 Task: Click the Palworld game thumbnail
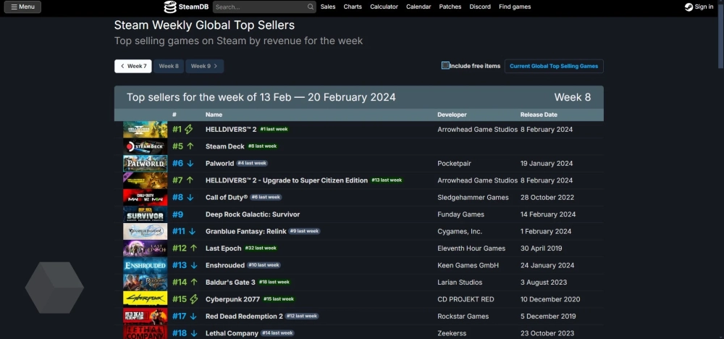(145, 164)
